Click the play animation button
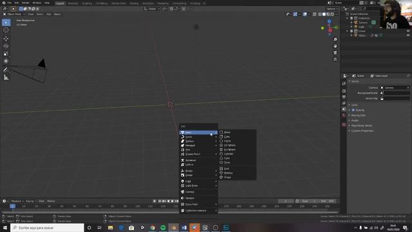Image resolution: width=412 pixels, height=232 pixels. click(x=173, y=201)
